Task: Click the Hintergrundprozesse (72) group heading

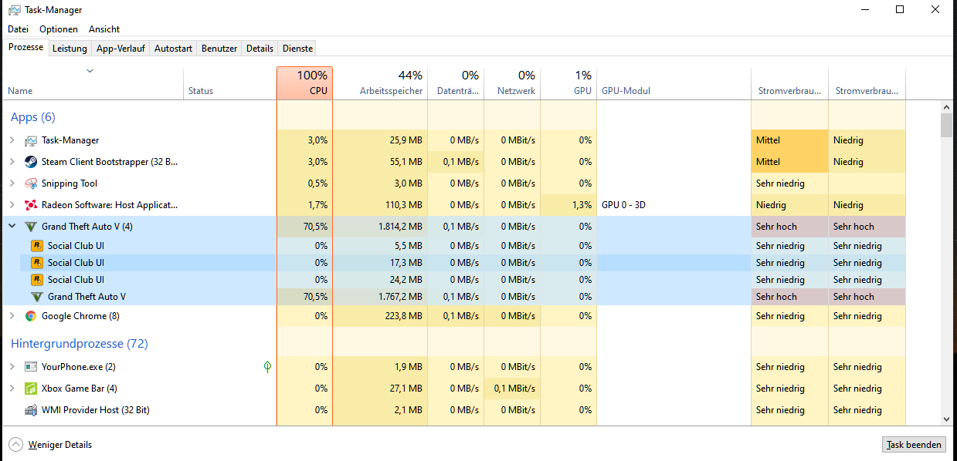Action: (79, 344)
